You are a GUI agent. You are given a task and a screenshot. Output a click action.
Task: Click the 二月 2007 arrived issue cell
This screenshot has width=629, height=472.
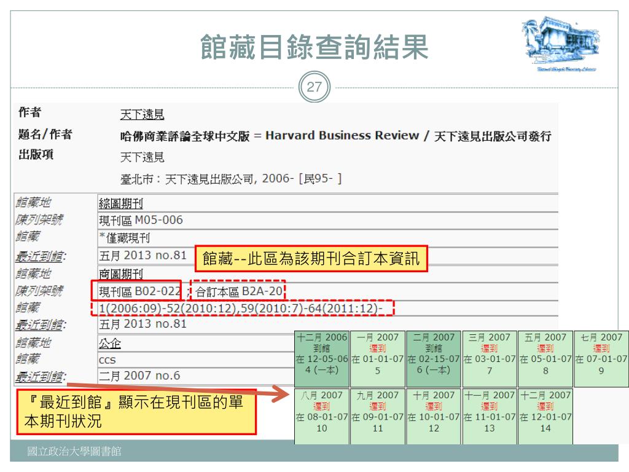[x=433, y=359]
